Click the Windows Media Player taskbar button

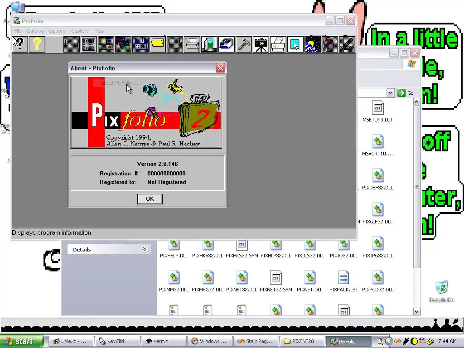point(209,341)
